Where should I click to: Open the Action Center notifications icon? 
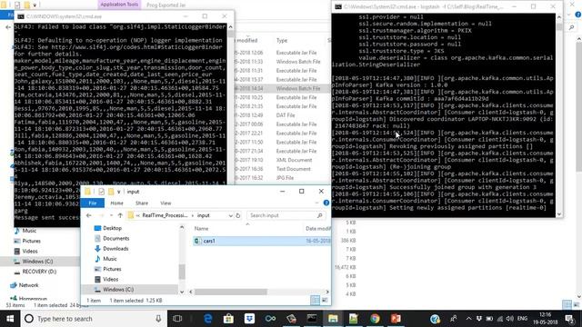[x=569, y=319]
